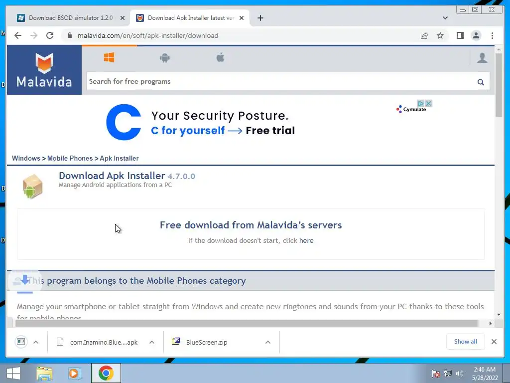
Task: Open the Chrome side panel icon
Action: point(460,35)
